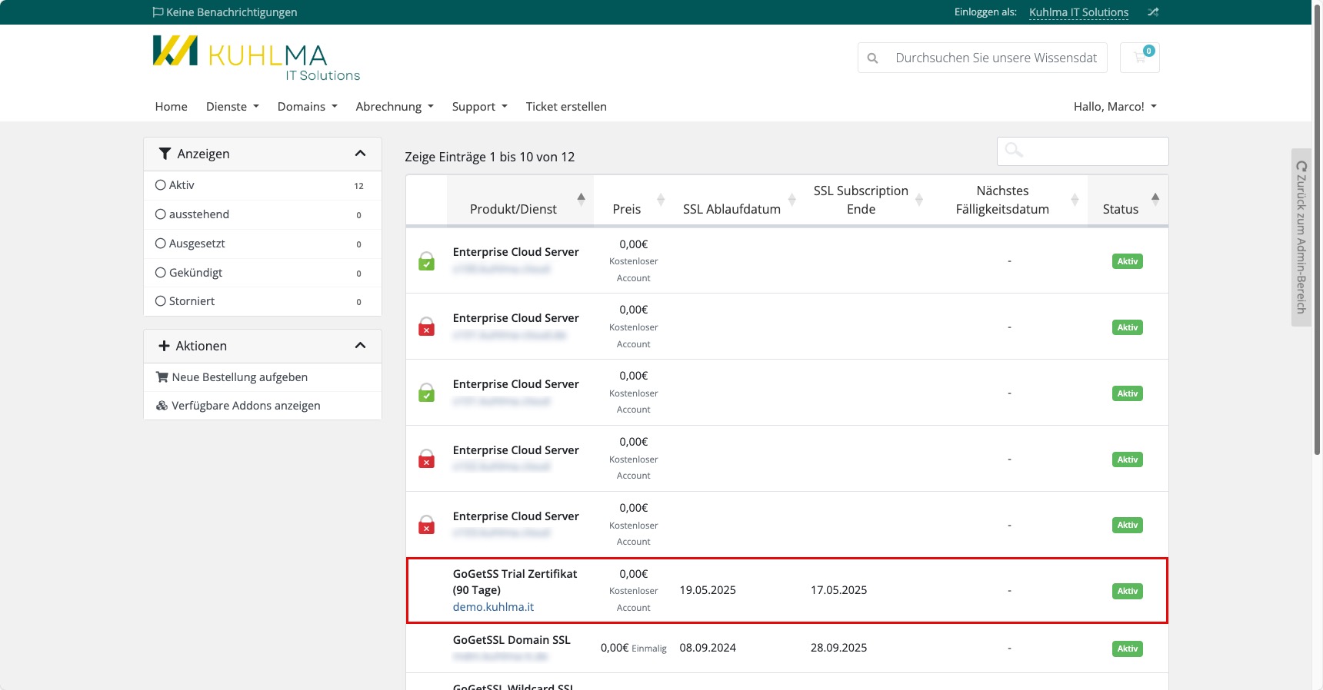Open the shopping cart icon
Screen dimensions: 1323x690
tap(1140, 58)
